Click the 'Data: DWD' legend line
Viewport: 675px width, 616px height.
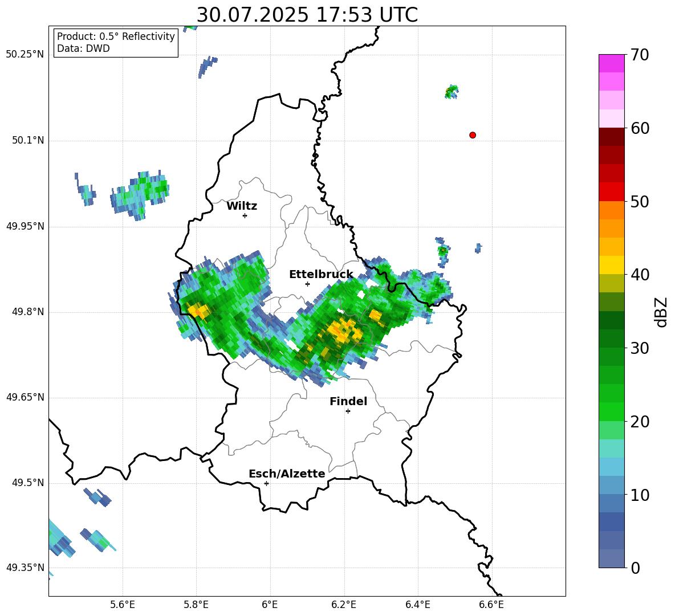(x=83, y=48)
